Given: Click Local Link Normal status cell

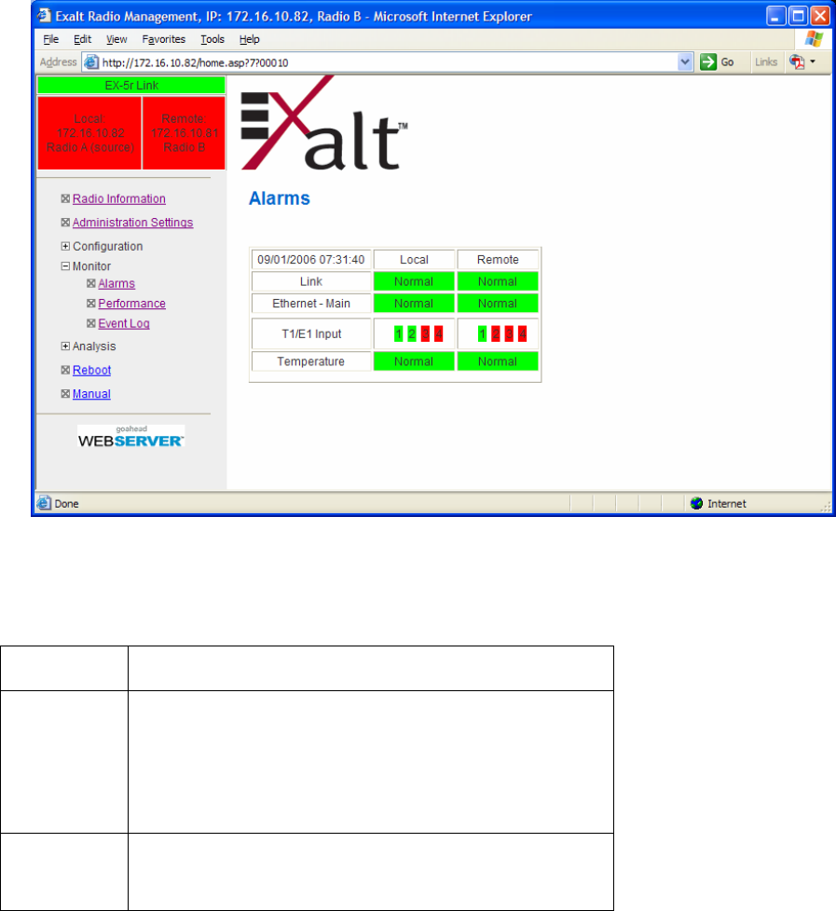Looking at the screenshot, I should (414, 282).
